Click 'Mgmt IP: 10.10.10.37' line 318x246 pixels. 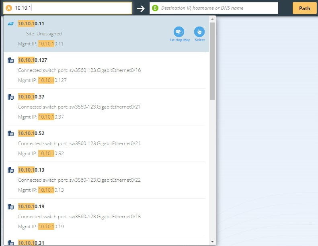click(x=41, y=117)
